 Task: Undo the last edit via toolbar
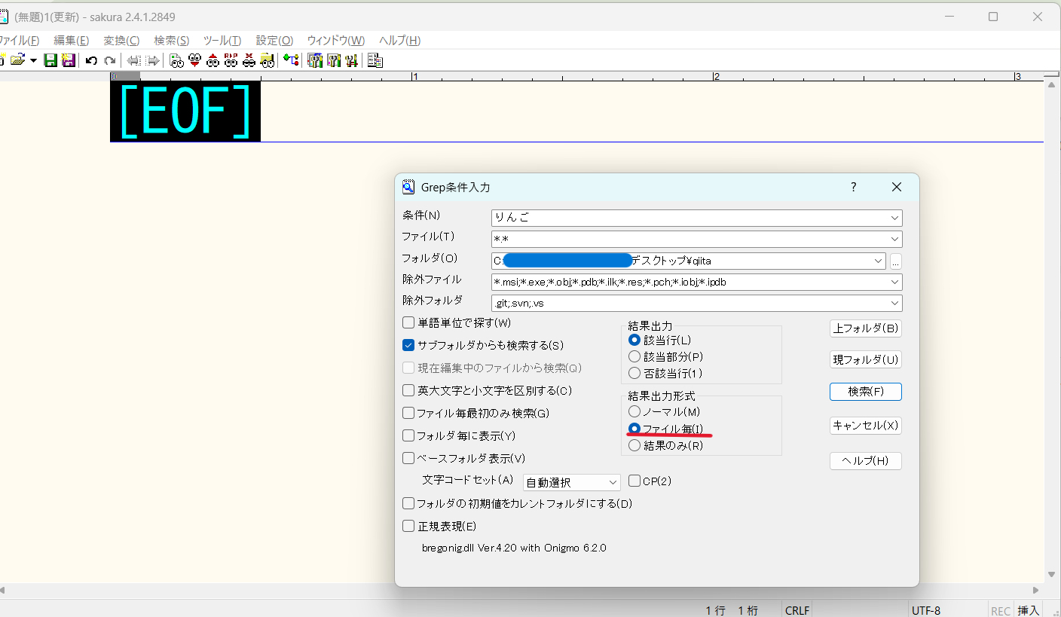tap(91, 60)
